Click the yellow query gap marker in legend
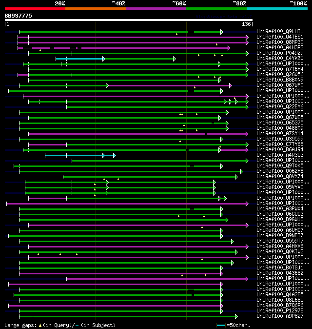This screenshot has width=312, height=329. 40,326
